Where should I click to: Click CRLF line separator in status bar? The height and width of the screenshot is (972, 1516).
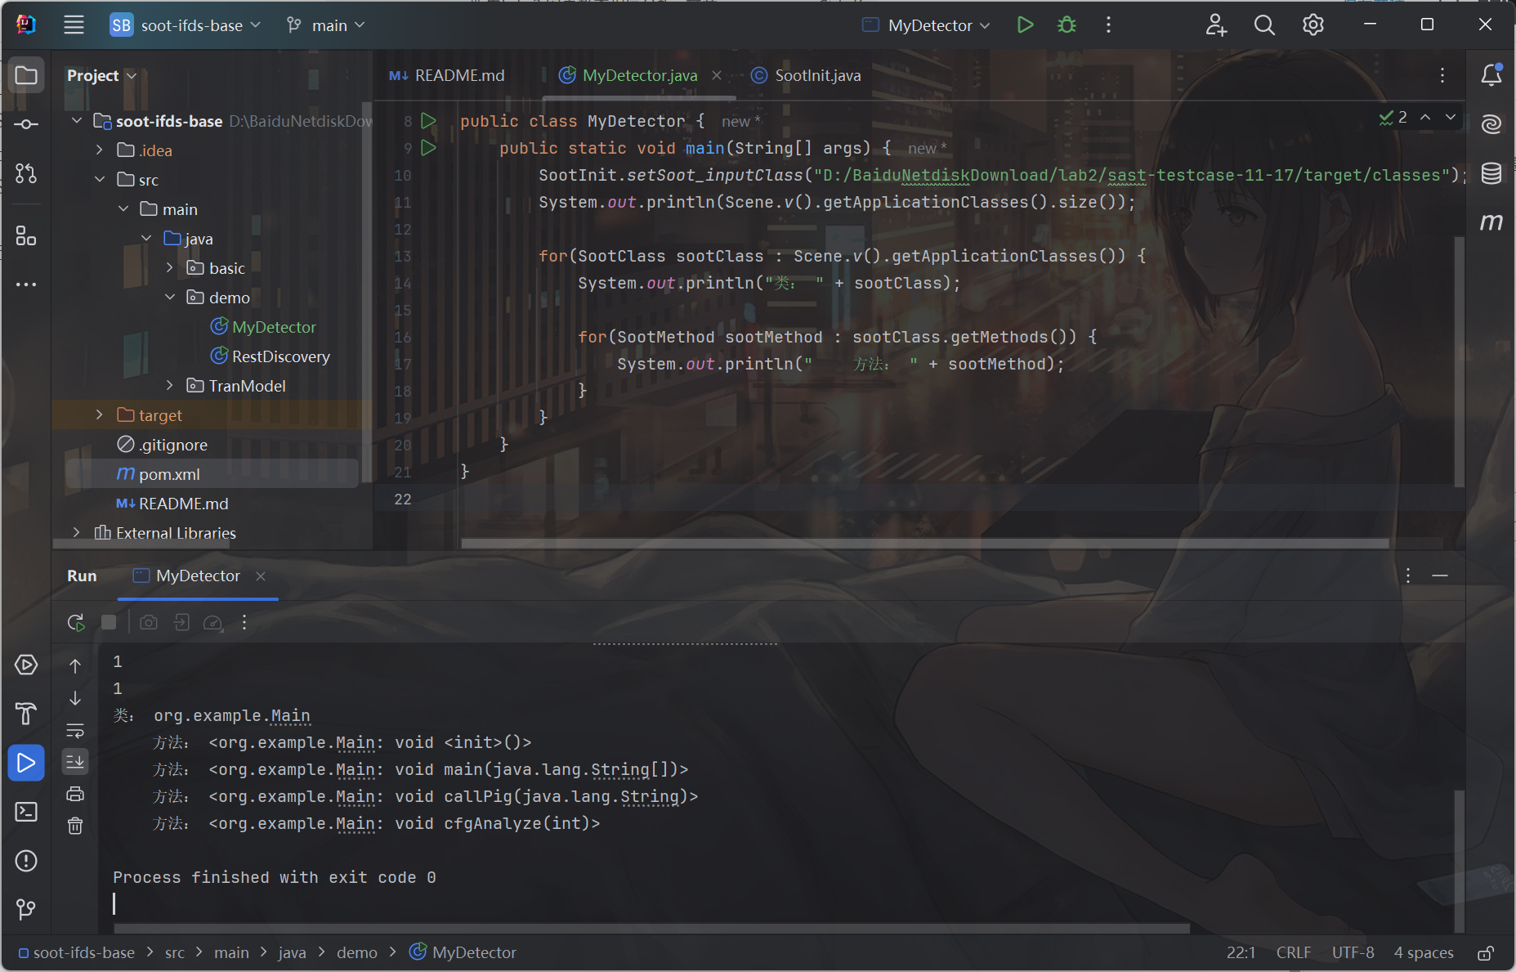pyautogui.click(x=1293, y=953)
